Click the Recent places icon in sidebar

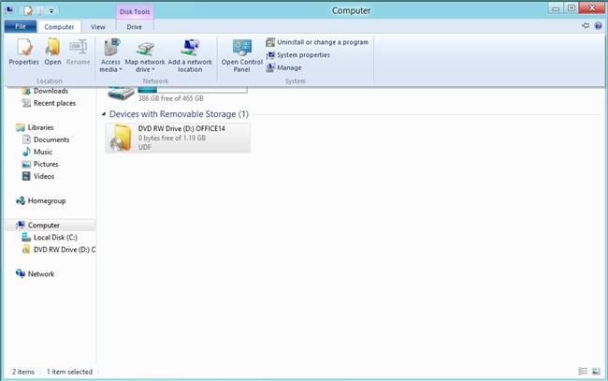pos(26,103)
